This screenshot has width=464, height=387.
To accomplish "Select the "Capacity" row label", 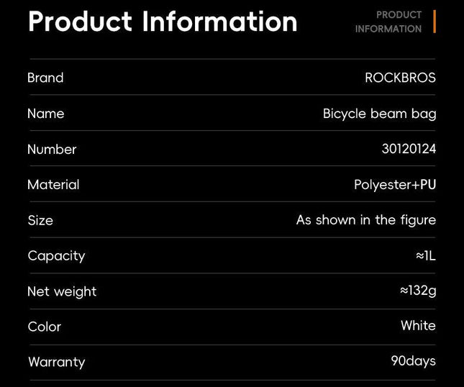I will click(56, 256).
